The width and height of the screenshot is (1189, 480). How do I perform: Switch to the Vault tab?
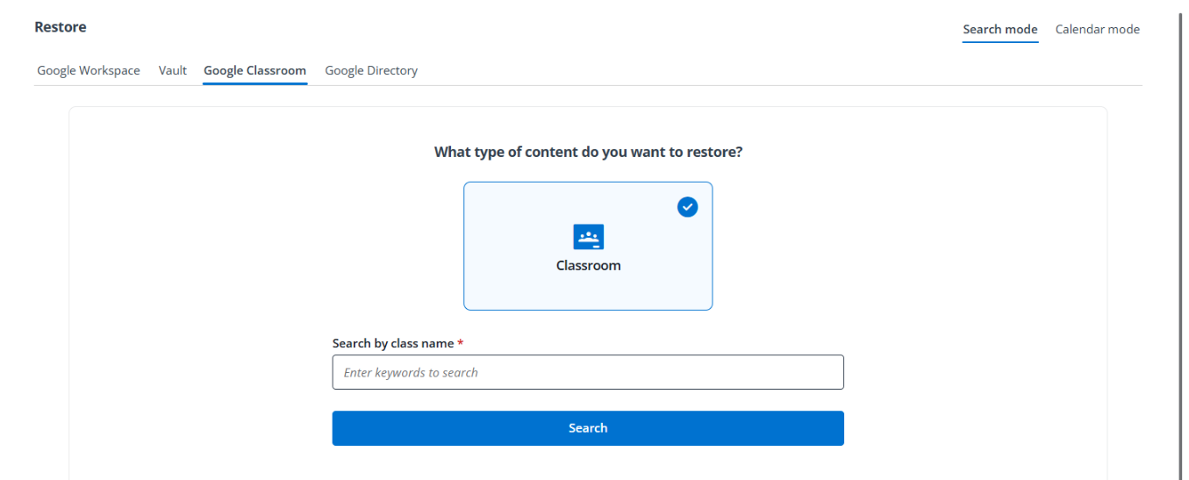pyautogui.click(x=173, y=70)
